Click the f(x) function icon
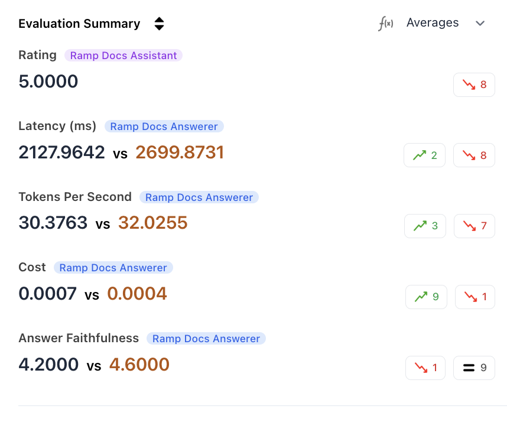This screenshot has width=507, height=422. pos(386,24)
